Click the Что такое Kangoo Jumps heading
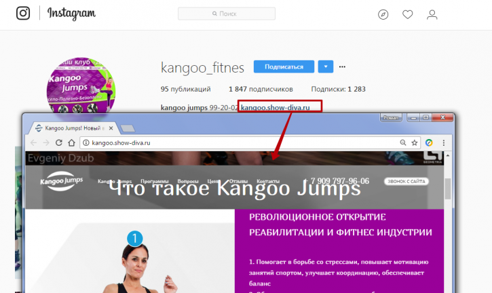This screenshot has height=293, width=492. [235, 189]
